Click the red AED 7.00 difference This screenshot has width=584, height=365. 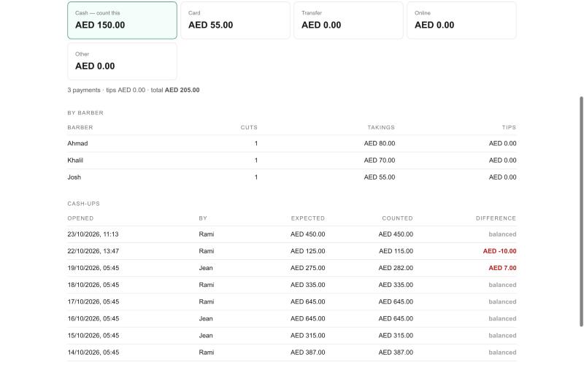(502, 268)
